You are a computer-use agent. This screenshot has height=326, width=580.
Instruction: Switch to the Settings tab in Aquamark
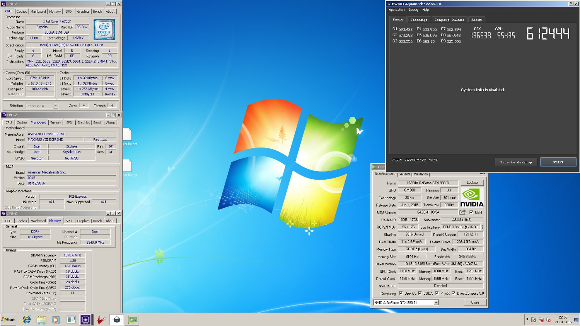coord(418,20)
